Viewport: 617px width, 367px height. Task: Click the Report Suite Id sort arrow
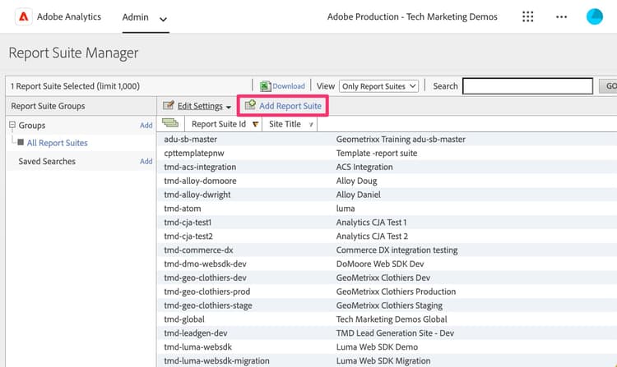[255, 125]
